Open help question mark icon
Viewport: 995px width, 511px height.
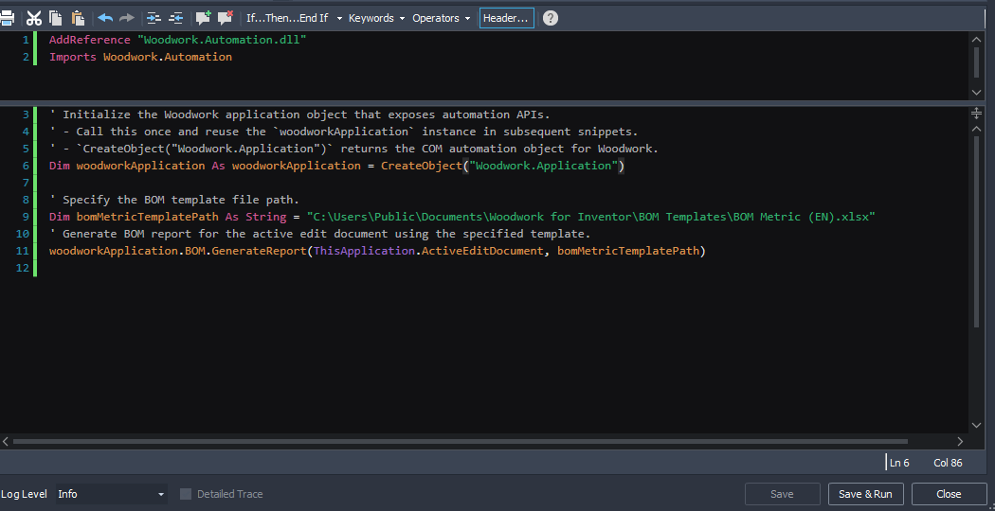click(551, 18)
